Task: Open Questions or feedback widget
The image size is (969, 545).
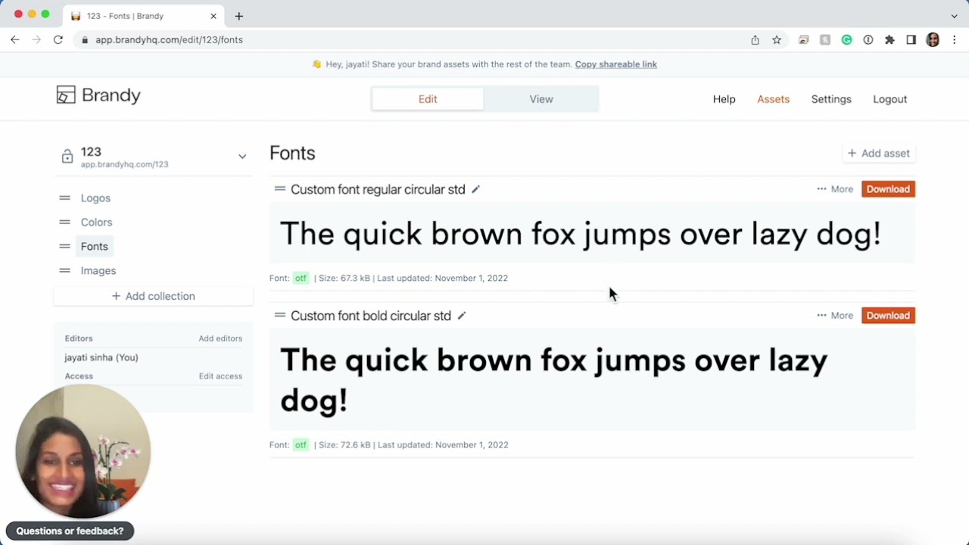Action: click(70, 531)
